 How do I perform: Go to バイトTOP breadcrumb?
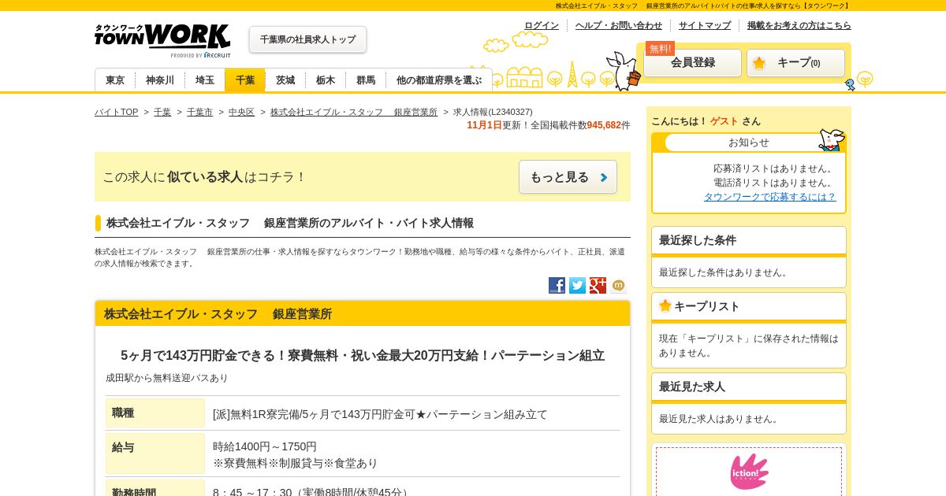116,112
